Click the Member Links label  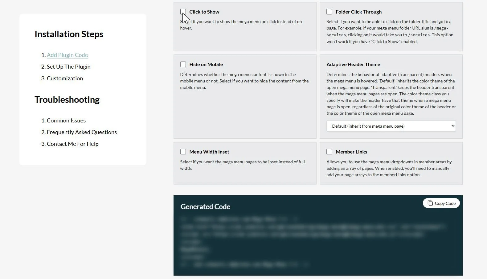pos(351,152)
